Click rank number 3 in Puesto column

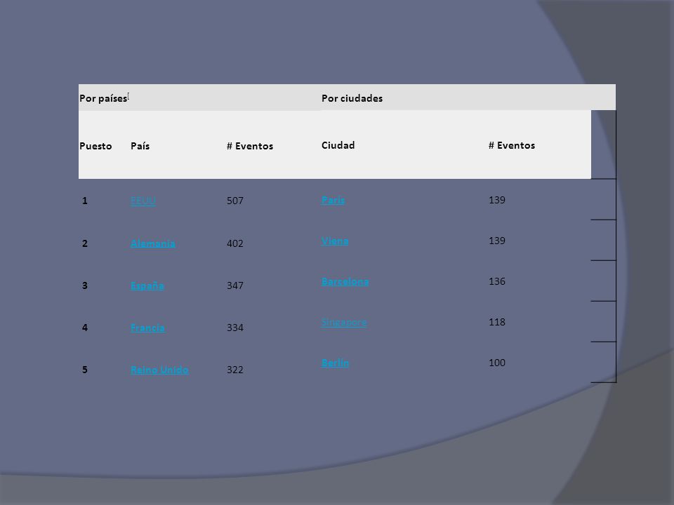85,285
